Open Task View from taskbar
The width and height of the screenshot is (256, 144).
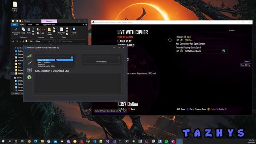click(x=22, y=141)
